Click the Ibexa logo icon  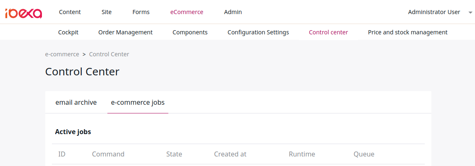[23, 13]
